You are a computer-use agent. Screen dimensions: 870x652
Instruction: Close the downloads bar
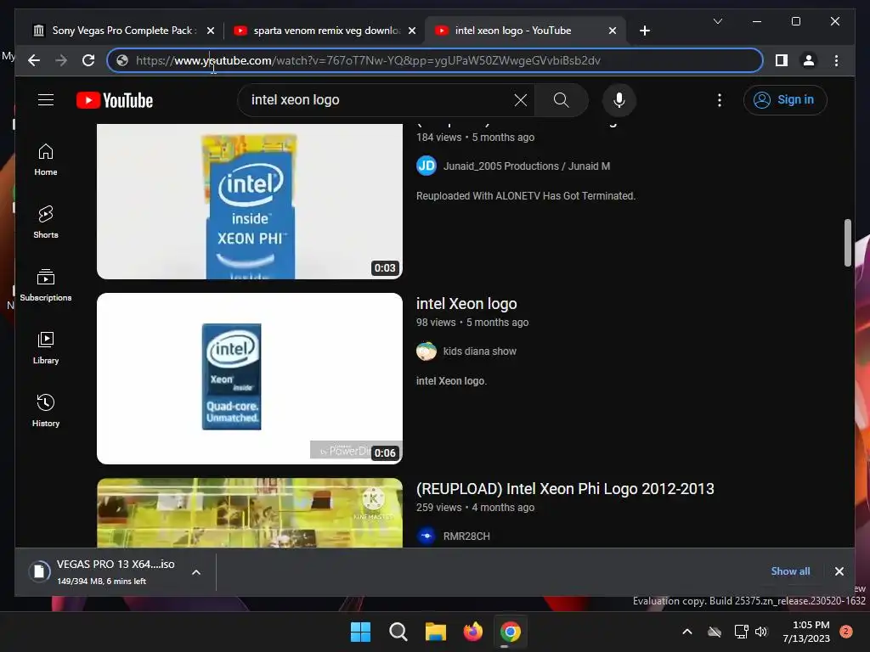click(x=839, y=571)
